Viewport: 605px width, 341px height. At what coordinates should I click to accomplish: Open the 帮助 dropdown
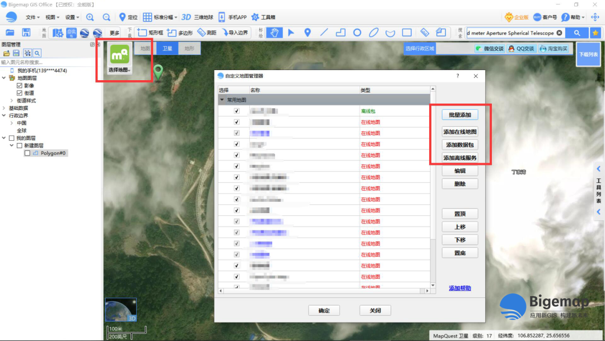(x=573, y=17)
